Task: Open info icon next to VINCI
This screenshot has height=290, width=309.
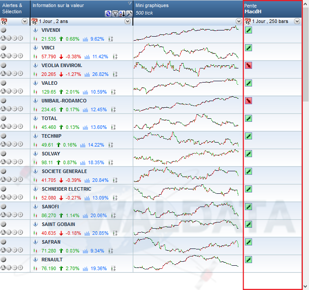Action: point(35,48)
